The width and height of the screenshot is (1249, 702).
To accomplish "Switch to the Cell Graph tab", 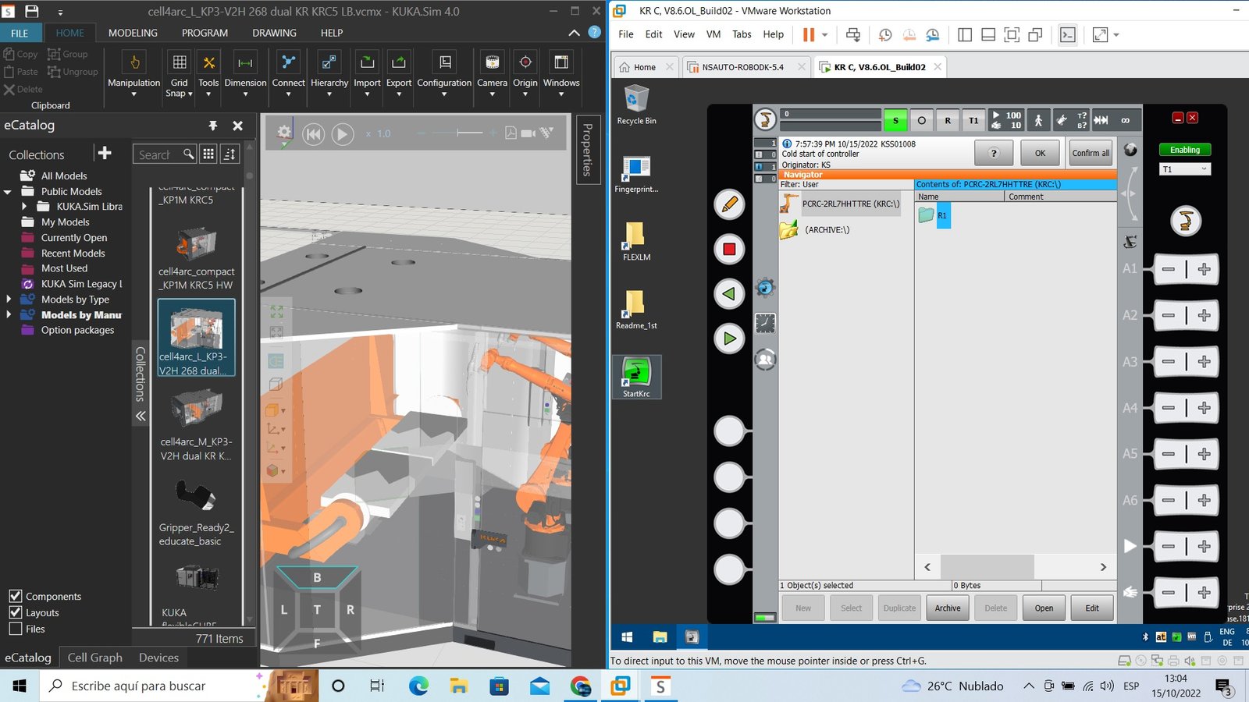I will (95, 658).
